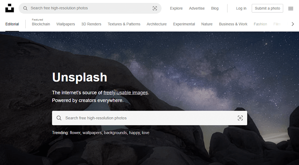Open 3D Renders category
Image resolution: width=299 pixels, height=165 pixels.
pyautogui.click(x=91, y=24)
